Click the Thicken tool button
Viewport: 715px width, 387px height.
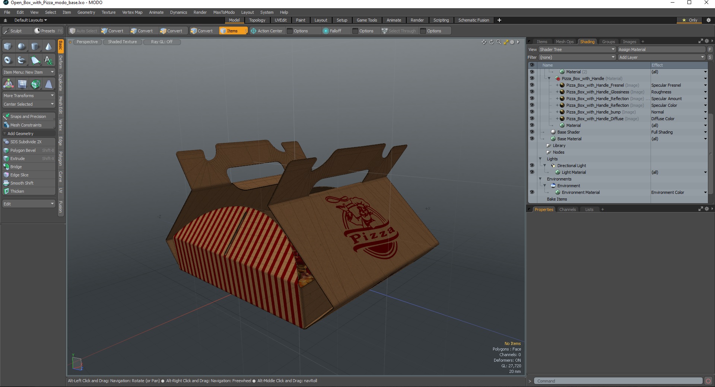[29, 191]
